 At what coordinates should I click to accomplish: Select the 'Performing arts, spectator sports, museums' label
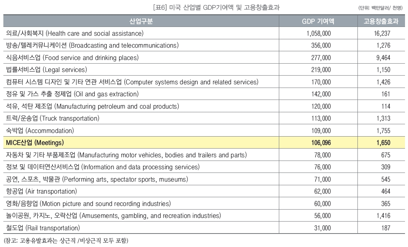tap(97, 179)
